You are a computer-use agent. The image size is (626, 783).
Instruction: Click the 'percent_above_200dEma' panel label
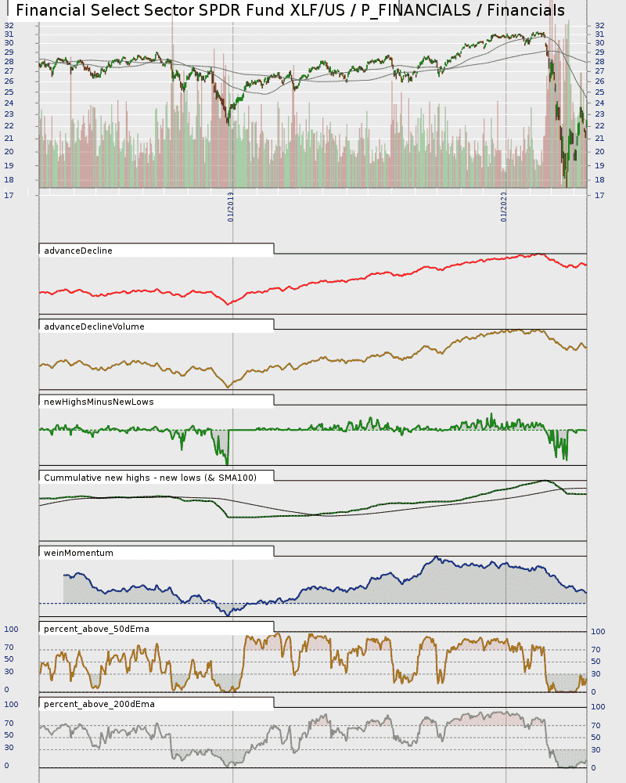point(99,704)
